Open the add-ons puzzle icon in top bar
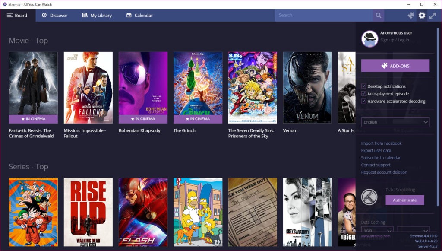This screenshot has height=251, width=442. tap(411, 15)
